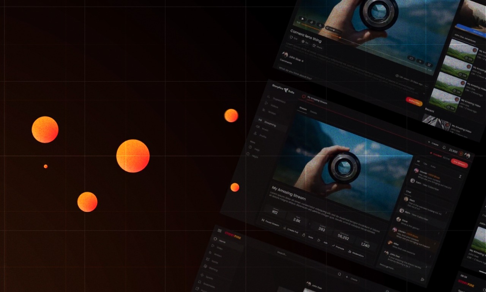Open the first green landscape video thumbnail
The width and height of the screenshot is (486, 292).
coord(462,51)
